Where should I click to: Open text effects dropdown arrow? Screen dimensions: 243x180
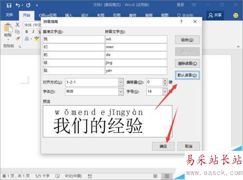[31, 39]
